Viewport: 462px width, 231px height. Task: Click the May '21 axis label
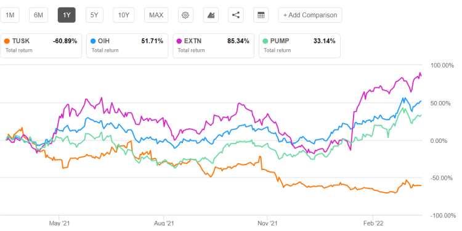[x=59, y=224]
